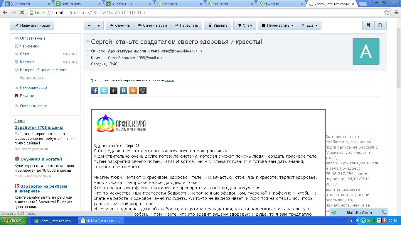This screenshot has height=225, width=401.
Task: Share the email on VKontakte
Action: (124, 91)
